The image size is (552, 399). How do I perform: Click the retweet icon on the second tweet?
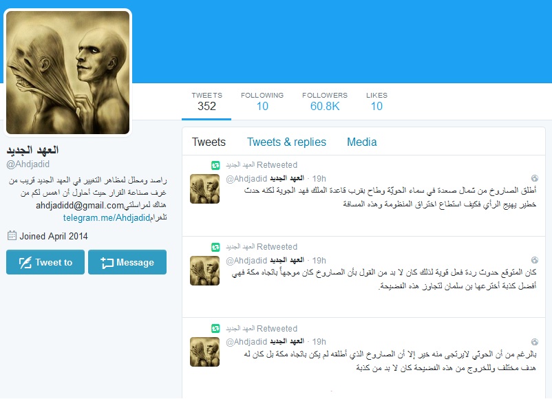pos(215,247)
